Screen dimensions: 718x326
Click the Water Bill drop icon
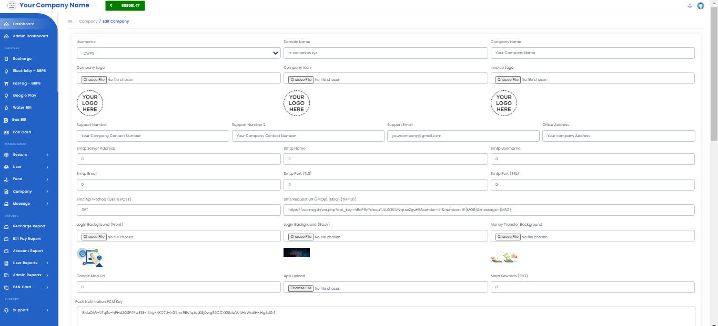[6, 108]
